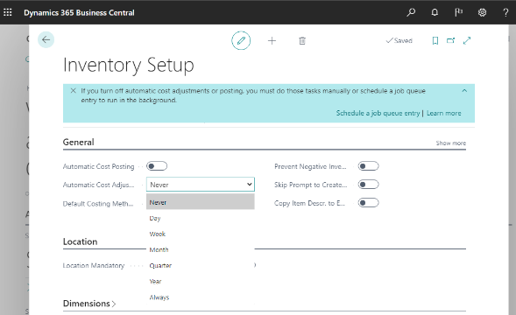Click Dynamics 365 Business Central title
Image resolution: width=516 pixels, height=315 pixels.
(x=79, y=13)
